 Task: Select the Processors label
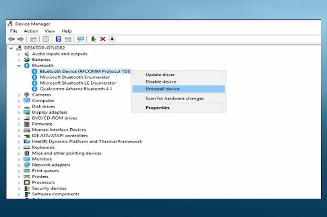43,182
